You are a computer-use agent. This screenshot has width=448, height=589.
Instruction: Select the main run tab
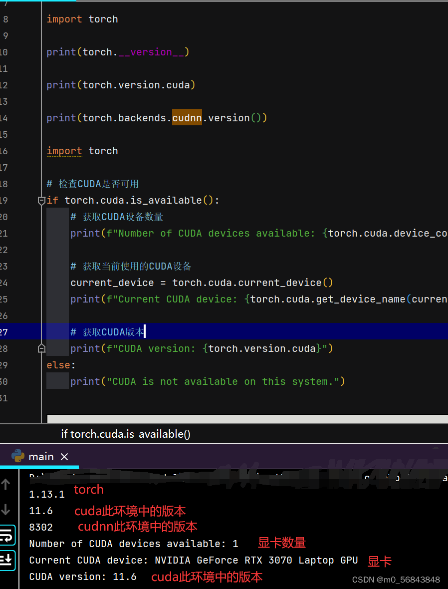point(39,456)
